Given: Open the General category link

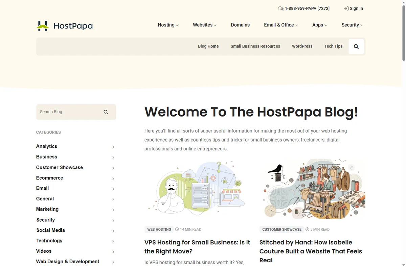Looking at the screenshot, I should (45, 199).
